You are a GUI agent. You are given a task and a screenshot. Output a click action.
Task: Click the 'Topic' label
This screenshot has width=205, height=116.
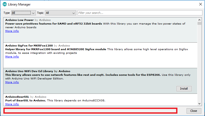[40, 13]
